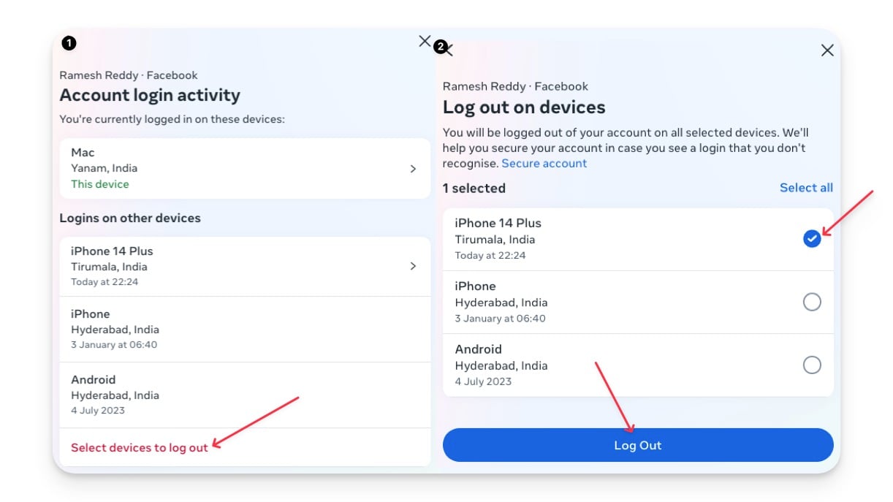Viewport: 893px width, 502px height.
Task: Open the Secure account link
Action: click(544, 163)
